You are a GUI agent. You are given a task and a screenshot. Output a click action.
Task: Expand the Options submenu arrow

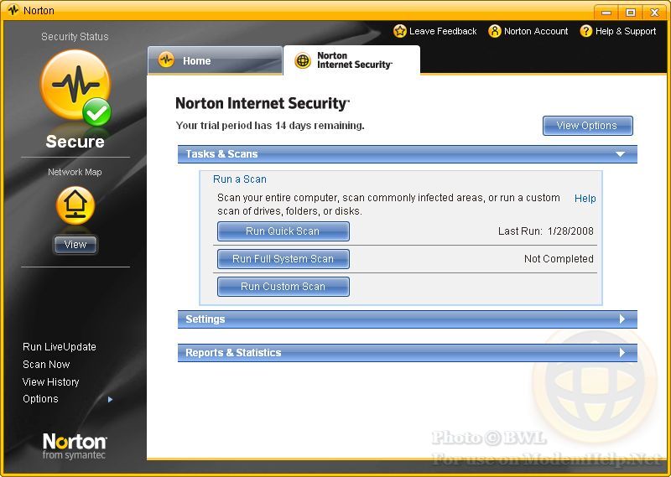(x=111, y=399)
